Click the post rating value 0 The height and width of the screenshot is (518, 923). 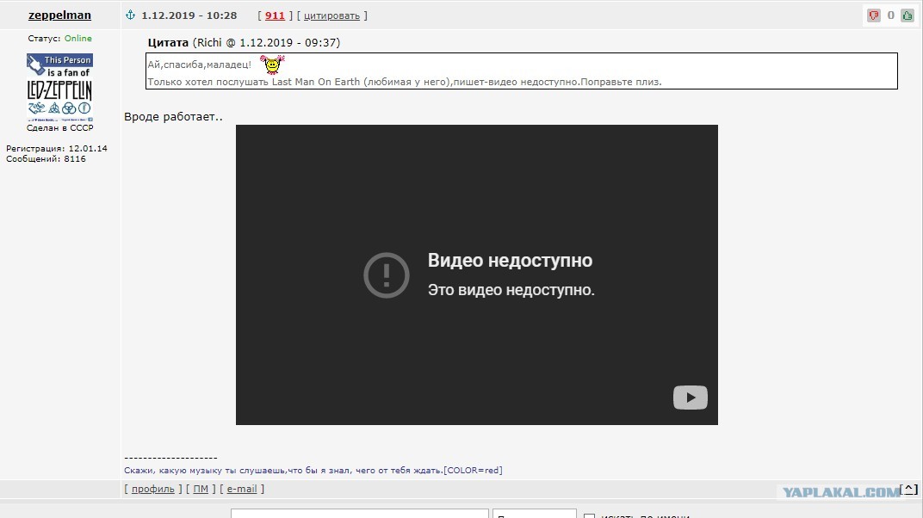click(890, 15)
